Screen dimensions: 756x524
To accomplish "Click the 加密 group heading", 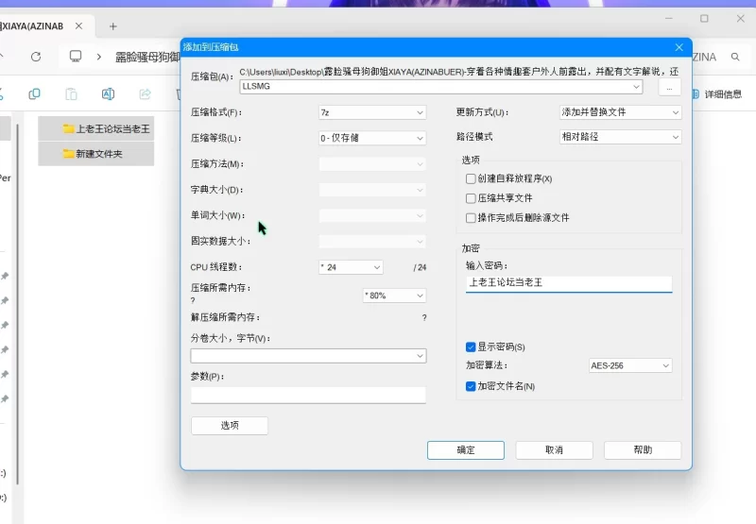I will [x=471, y=248].
